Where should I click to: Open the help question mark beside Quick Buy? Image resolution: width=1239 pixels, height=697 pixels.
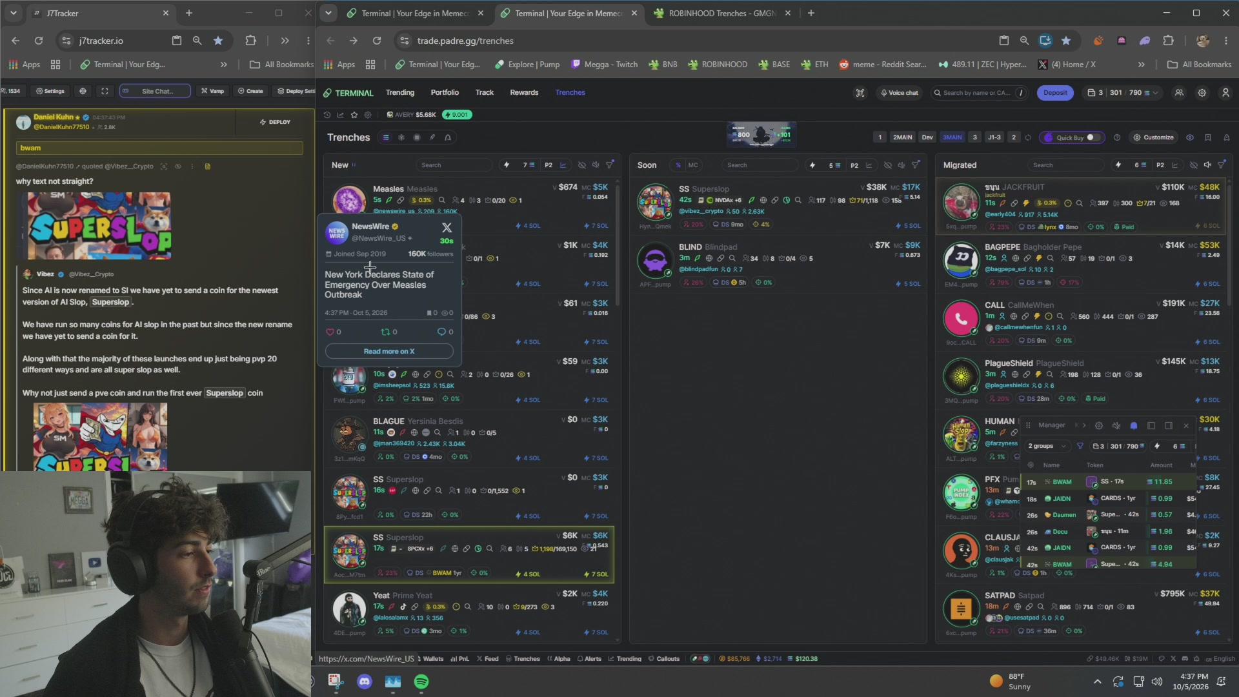(x=1117, y=137)
